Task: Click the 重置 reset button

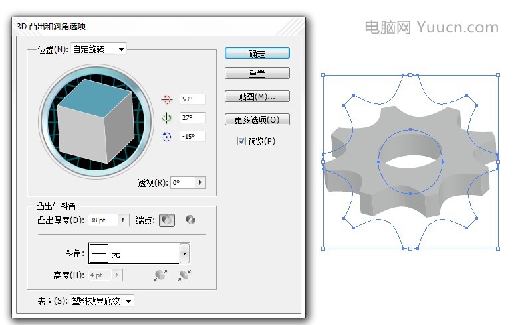Action: coord(257,73)
